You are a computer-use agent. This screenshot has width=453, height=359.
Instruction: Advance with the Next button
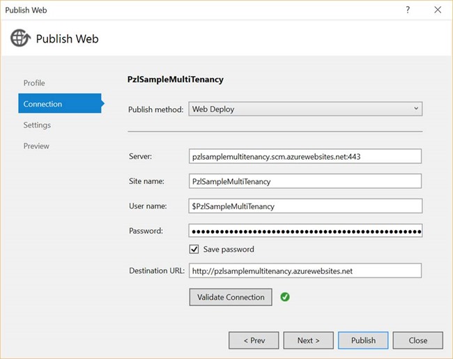pyautogui.click(x=309, y=340)
